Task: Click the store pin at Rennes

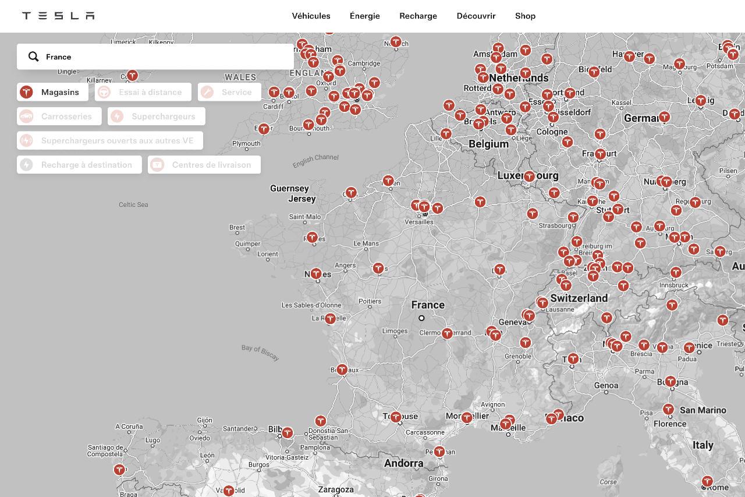Action: tap(312, 237)
